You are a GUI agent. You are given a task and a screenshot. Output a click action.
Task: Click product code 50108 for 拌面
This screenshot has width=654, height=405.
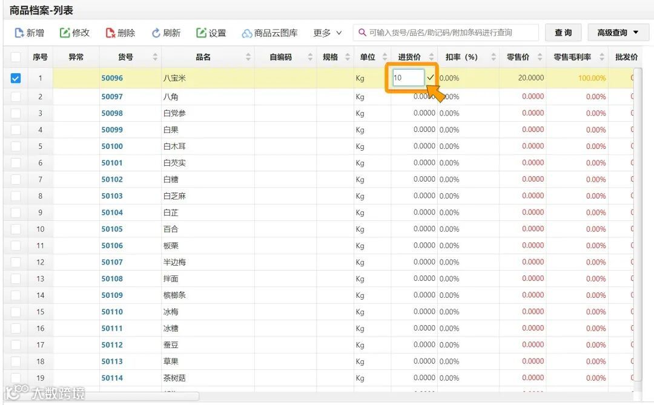[112, 278]
